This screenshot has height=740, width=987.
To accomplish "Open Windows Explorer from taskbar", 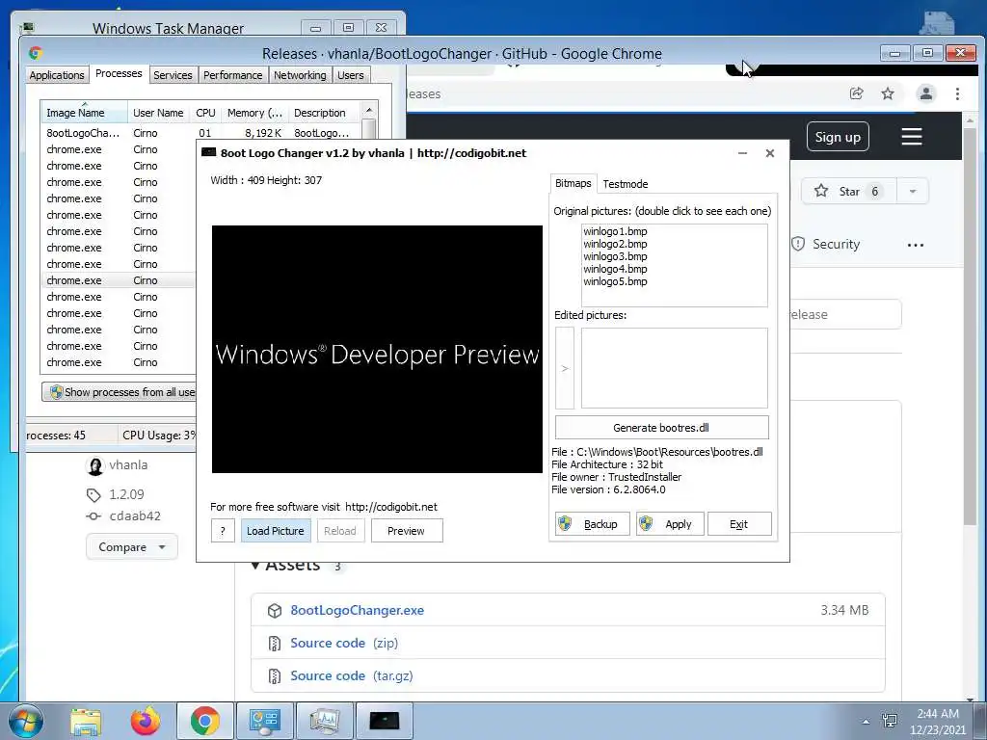I will (x=86, y=721).
